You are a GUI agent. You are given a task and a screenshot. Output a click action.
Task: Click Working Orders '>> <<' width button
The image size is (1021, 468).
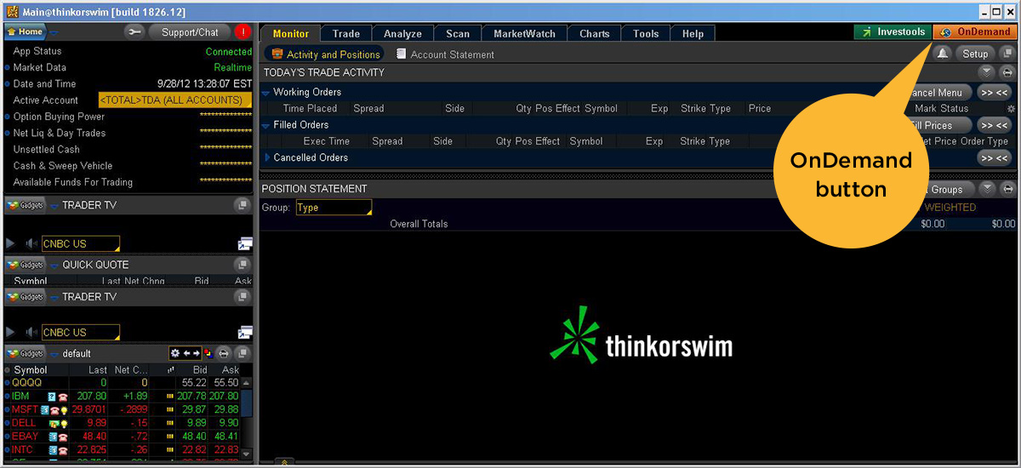pos(994,93)
